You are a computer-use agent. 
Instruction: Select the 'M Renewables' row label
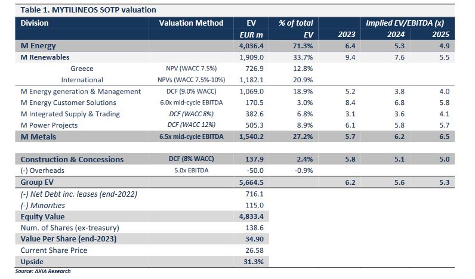pos(45,57)
